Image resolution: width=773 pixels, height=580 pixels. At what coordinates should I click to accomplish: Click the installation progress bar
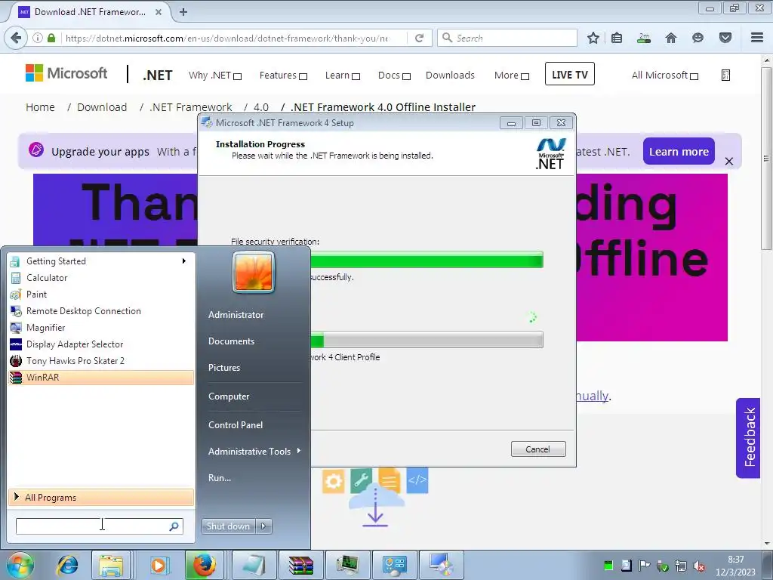(x=427, y=340)
